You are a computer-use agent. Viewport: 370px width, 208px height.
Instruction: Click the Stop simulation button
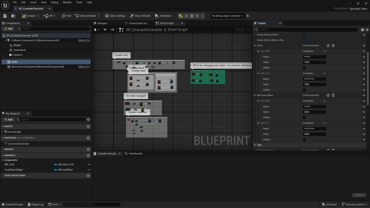pos(192,16)
